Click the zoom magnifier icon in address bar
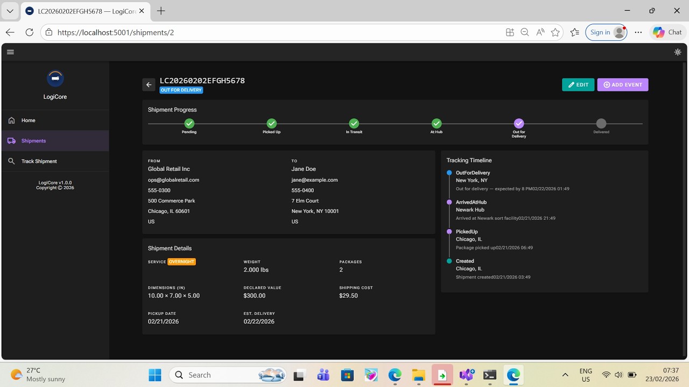 point(525,32)
